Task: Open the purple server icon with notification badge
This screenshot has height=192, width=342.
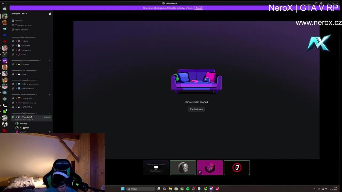Action: pyautogui.click(x=5, y=61)
